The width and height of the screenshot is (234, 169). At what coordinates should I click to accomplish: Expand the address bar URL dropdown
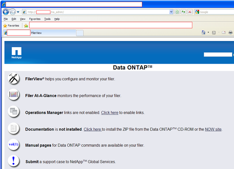(x=171, y=12)
